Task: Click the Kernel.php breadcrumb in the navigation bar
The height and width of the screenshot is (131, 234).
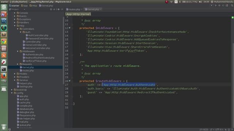Action: tap(46, 6)
